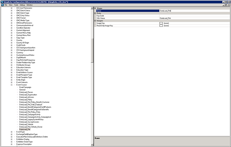Minimize the inner document window

pyautogui.click(x=224, y=5)
